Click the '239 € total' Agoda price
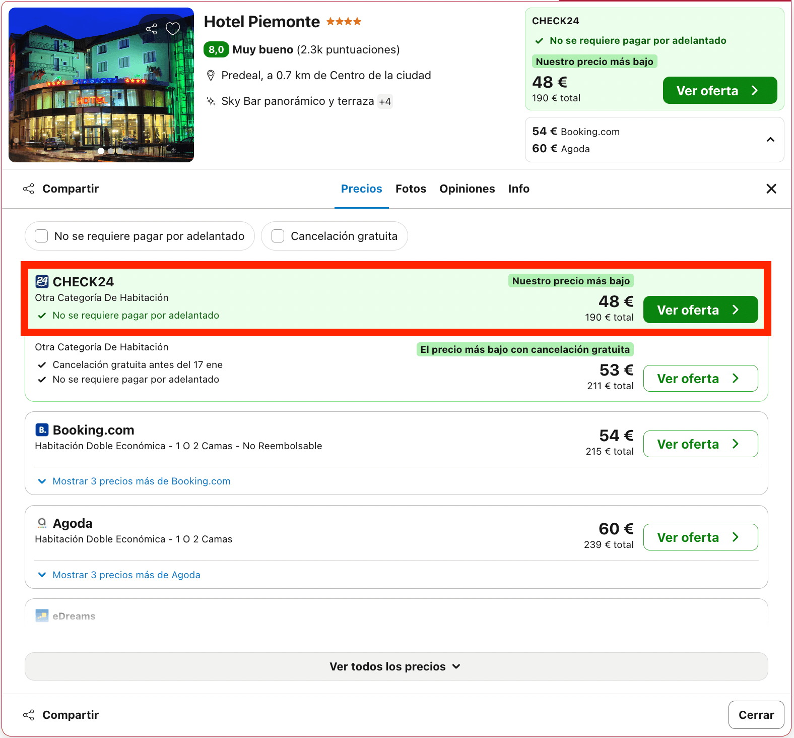Screen dimensions: 794x738 pos(609,544)
